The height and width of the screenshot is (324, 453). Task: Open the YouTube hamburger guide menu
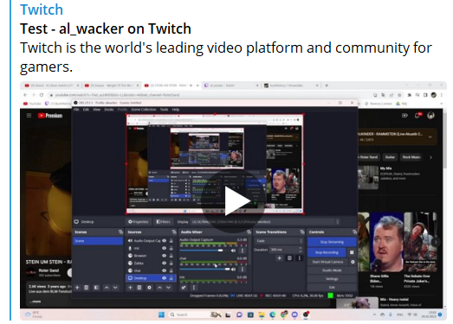[29, 116]
